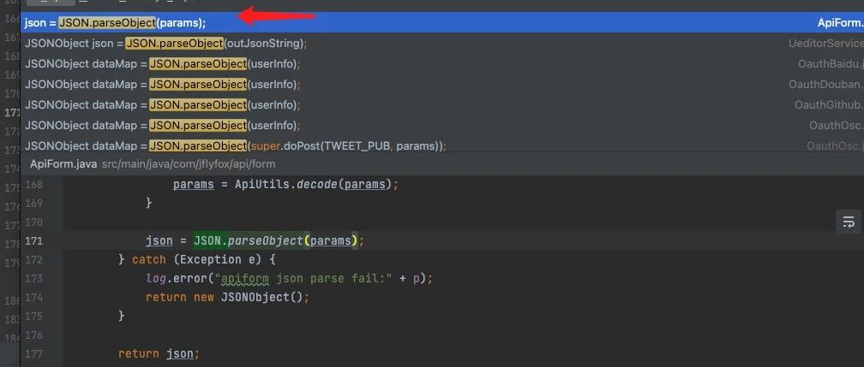Click line number 177 in the preview gutter
The image size is (864, 367).
(34, 354)
